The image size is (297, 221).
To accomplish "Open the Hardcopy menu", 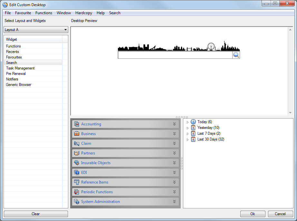I will 83,13.
